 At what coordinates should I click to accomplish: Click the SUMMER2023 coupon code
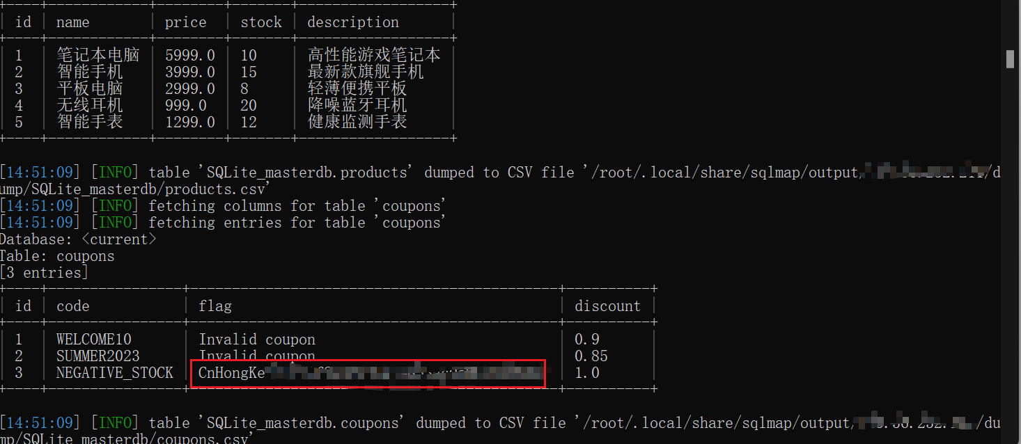coord(98,356)
